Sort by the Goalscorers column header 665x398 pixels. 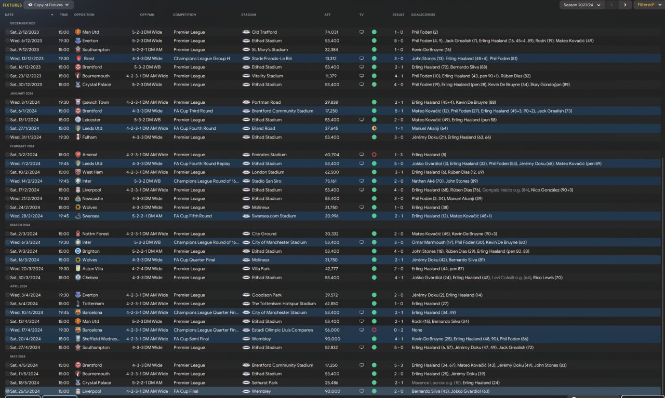(x=423, y=15)
